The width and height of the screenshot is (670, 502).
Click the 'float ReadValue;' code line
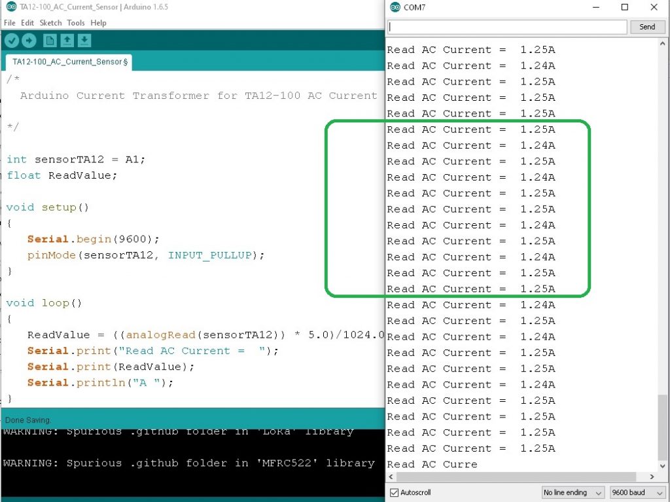pyautogui.click(x=62, y=175)
